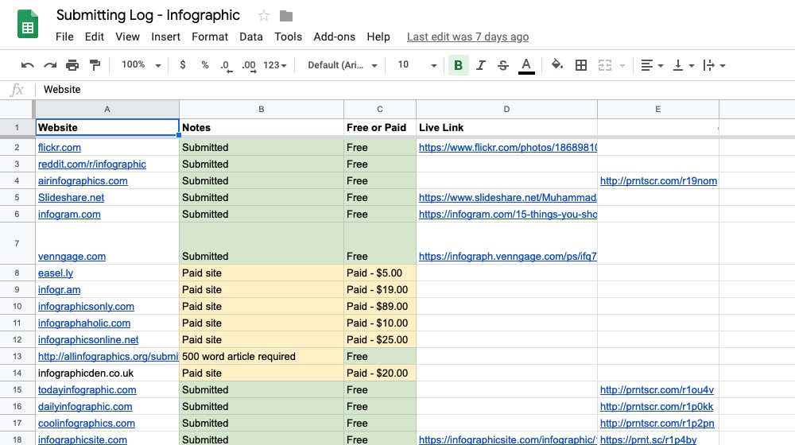Open the Google Sheets home icon
This screenshot has height=445, width=795.
coord(28,24)
